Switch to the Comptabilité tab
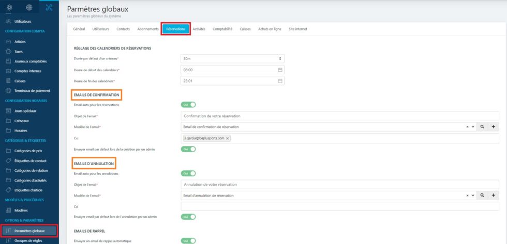 pyautogui.click(x=222, y=29)
